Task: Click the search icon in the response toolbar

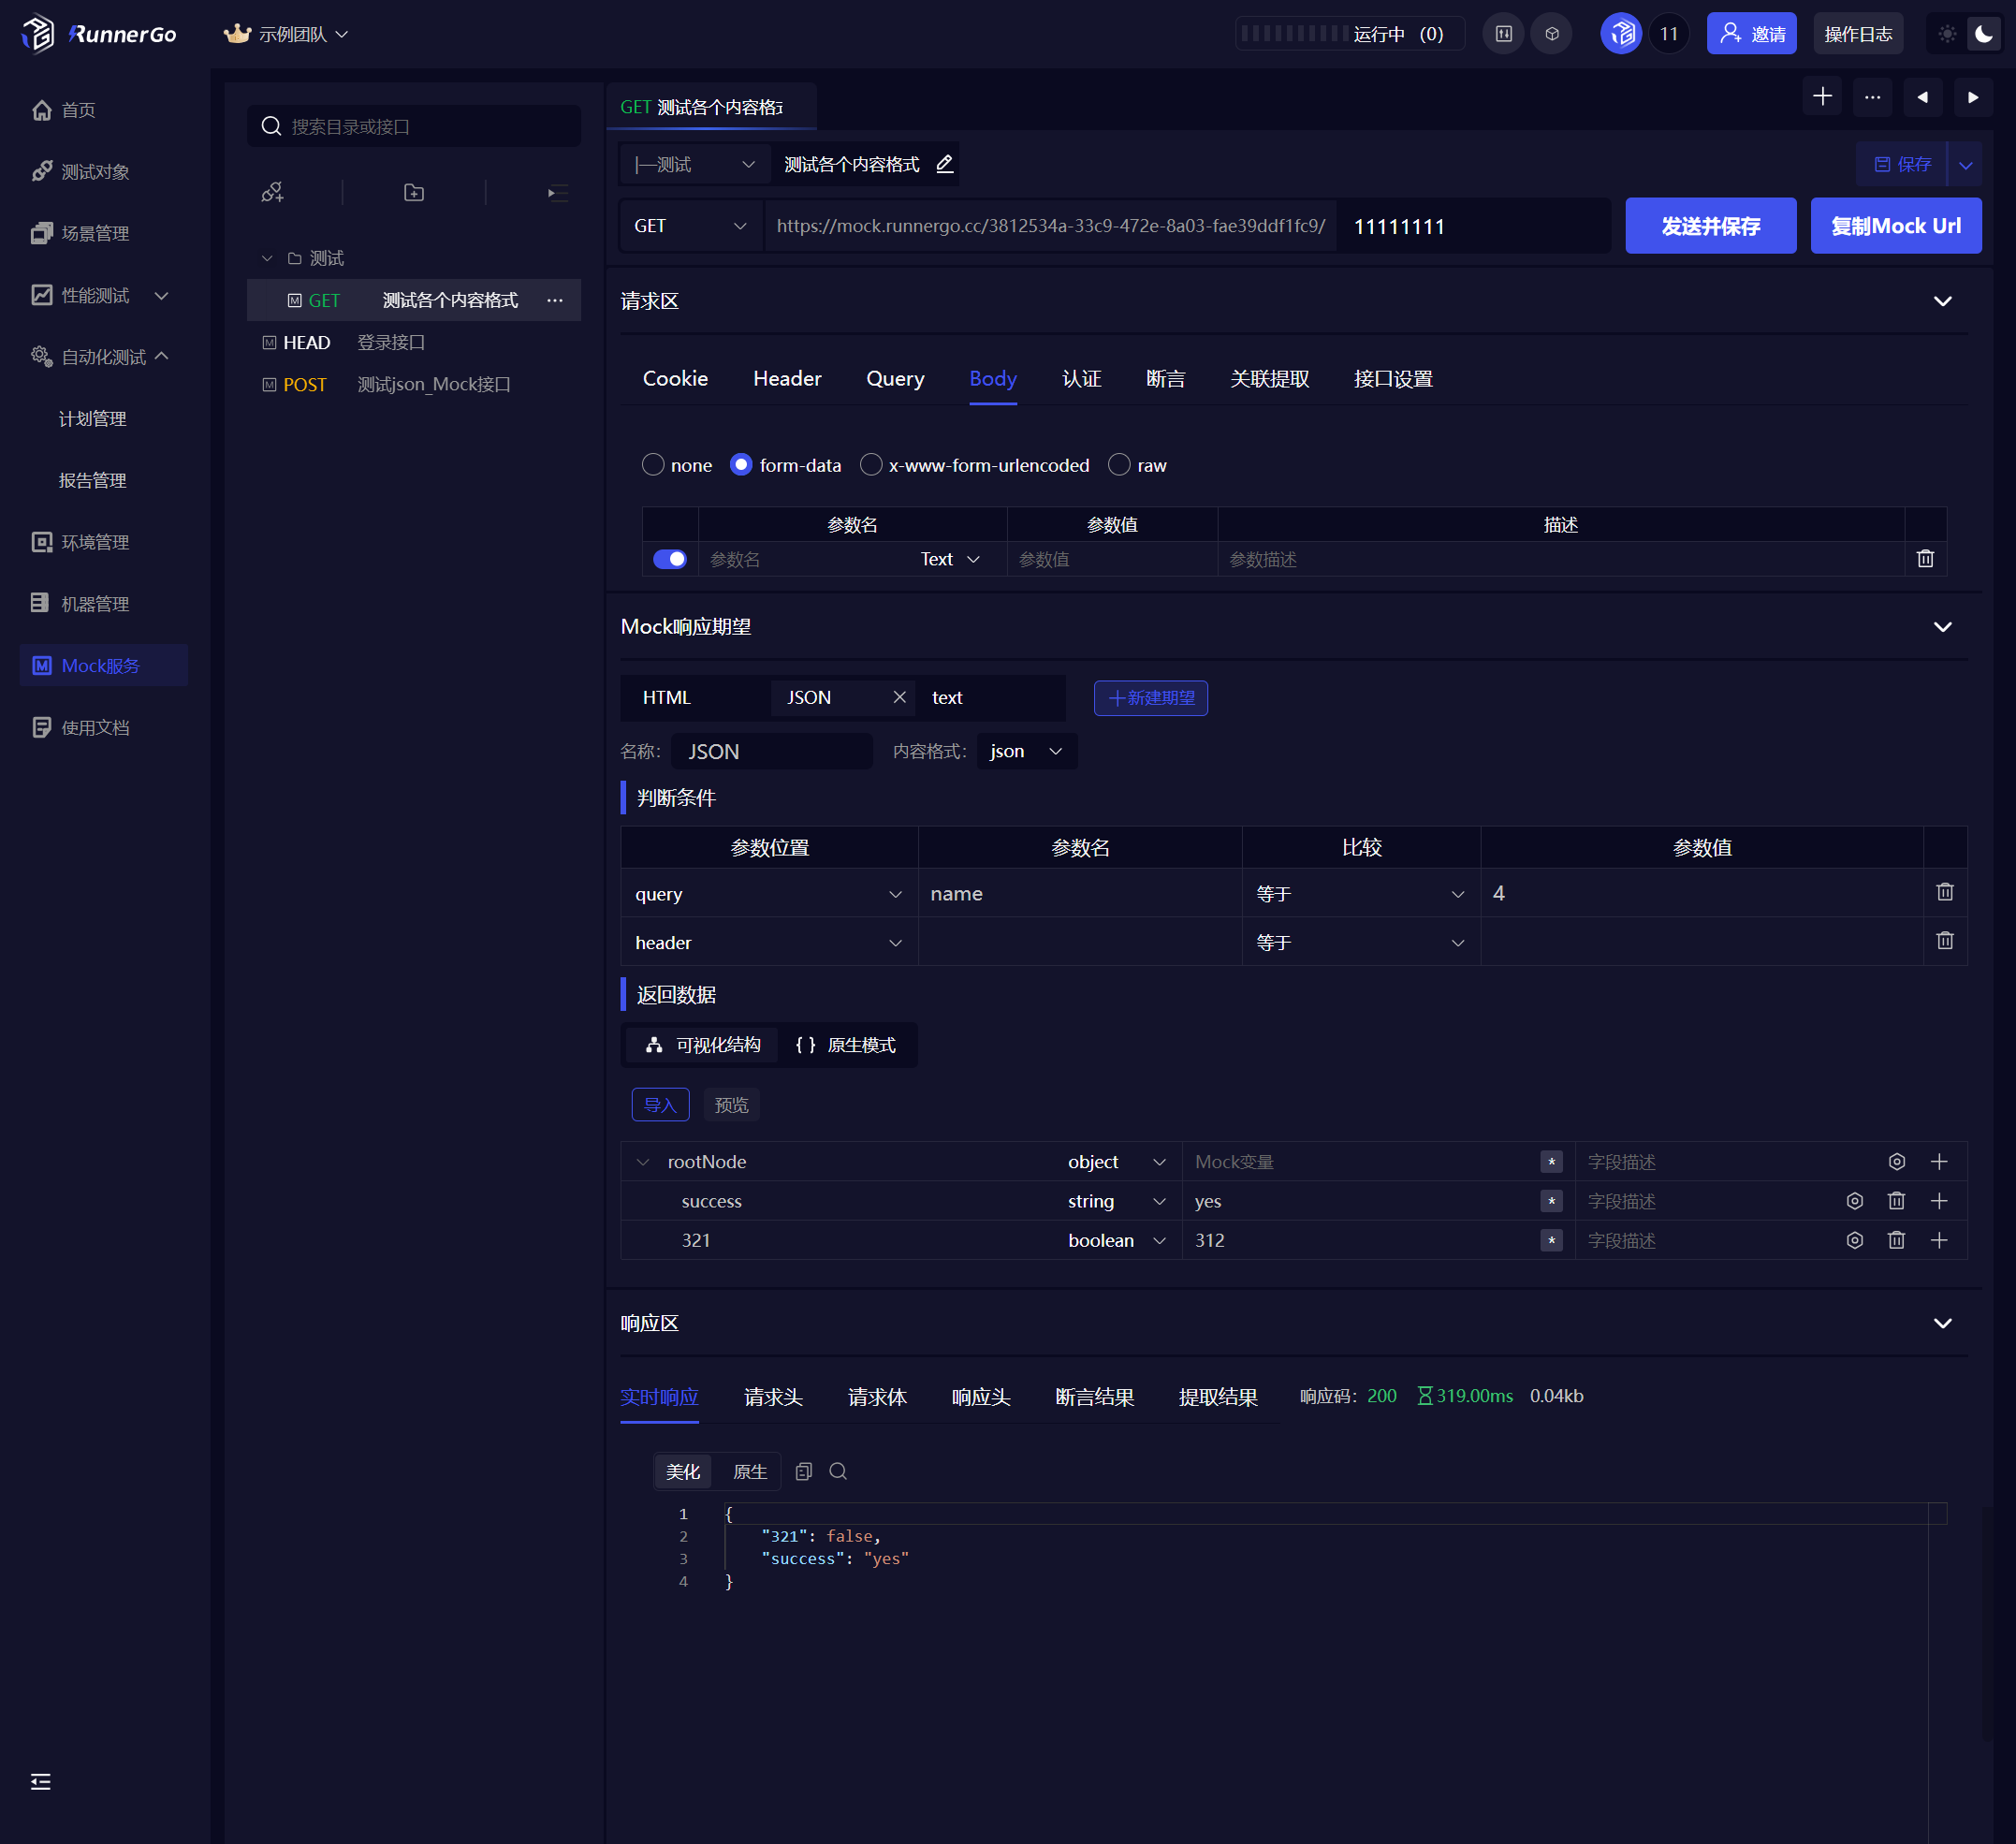Action: (838, 1471)
